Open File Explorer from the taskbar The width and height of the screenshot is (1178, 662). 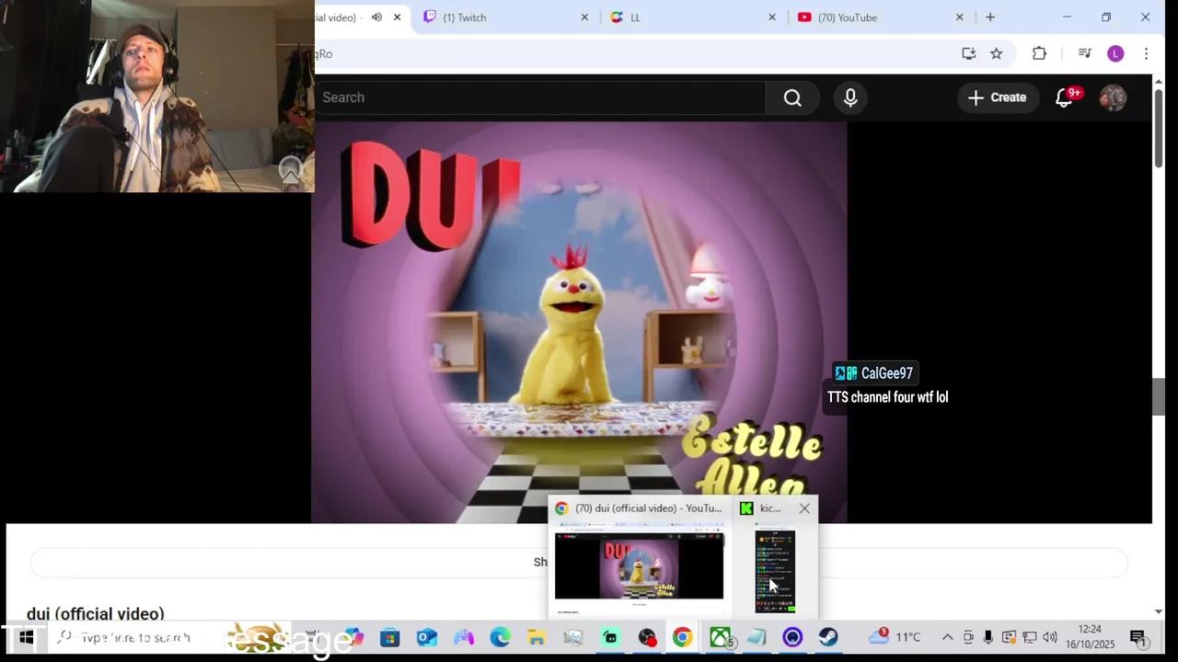click(x=537, y=637)
